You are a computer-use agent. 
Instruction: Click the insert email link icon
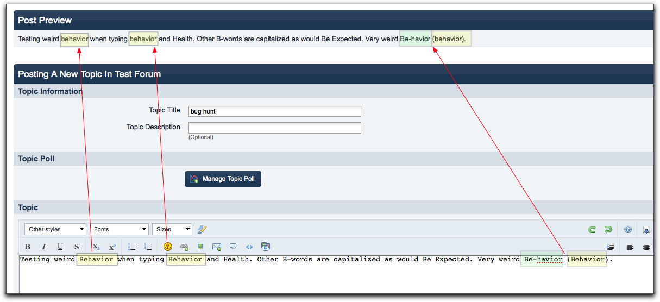(x=217, y=247)
